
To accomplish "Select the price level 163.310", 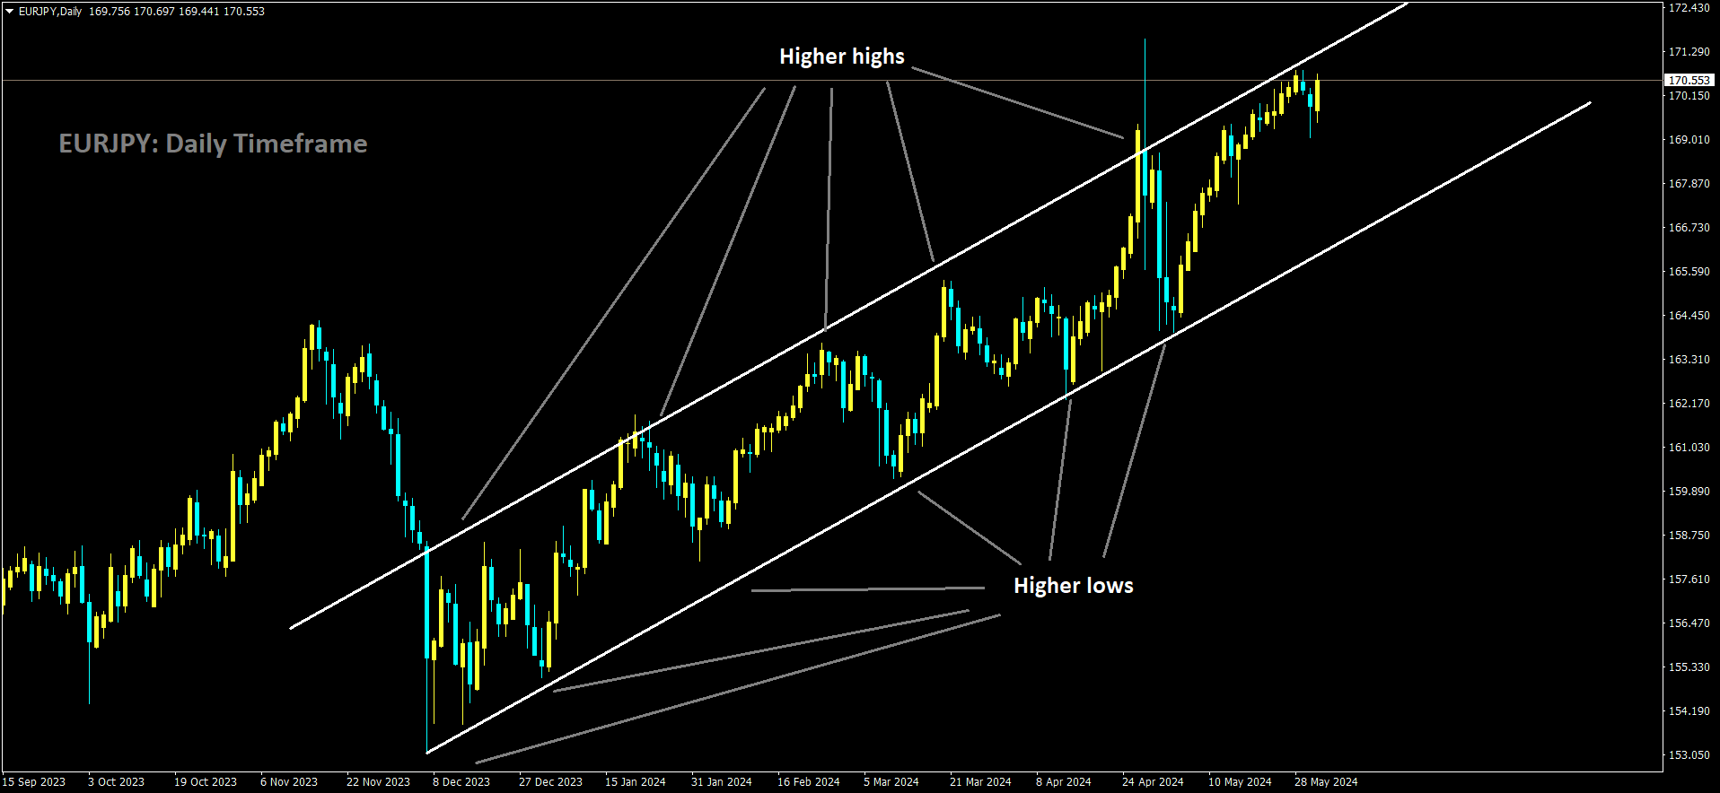I will (1689, 360).
